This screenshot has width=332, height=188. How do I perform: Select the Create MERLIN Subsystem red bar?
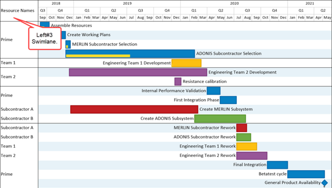pos(134,109)
